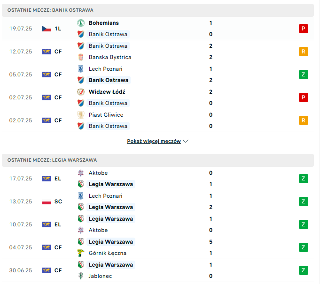Viewport: 320px width, 284px height.
Task: Click green Z badge for Górnik Łęczna match
Action: point(303,247)
